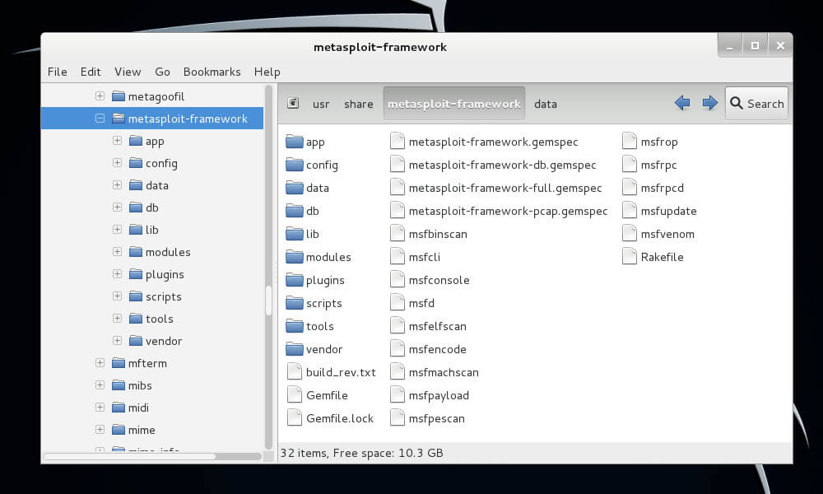Expand the mfterm tree node

pyautogui.click(x=100, y=363)
